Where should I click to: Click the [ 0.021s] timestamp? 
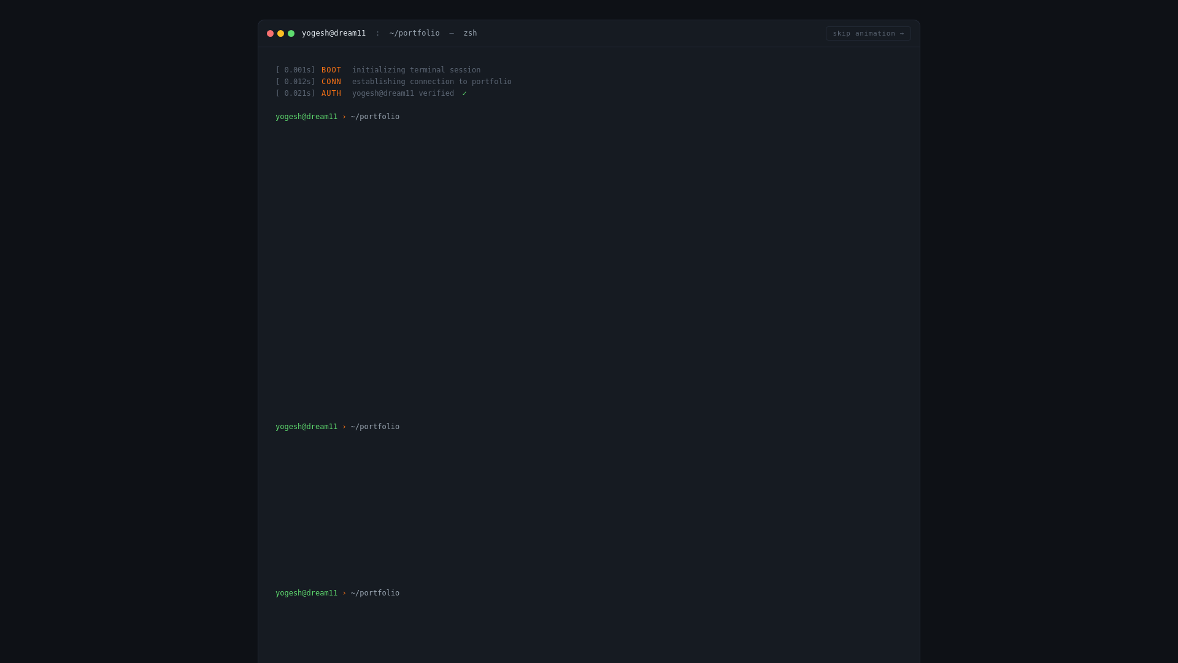pos(295,93)
